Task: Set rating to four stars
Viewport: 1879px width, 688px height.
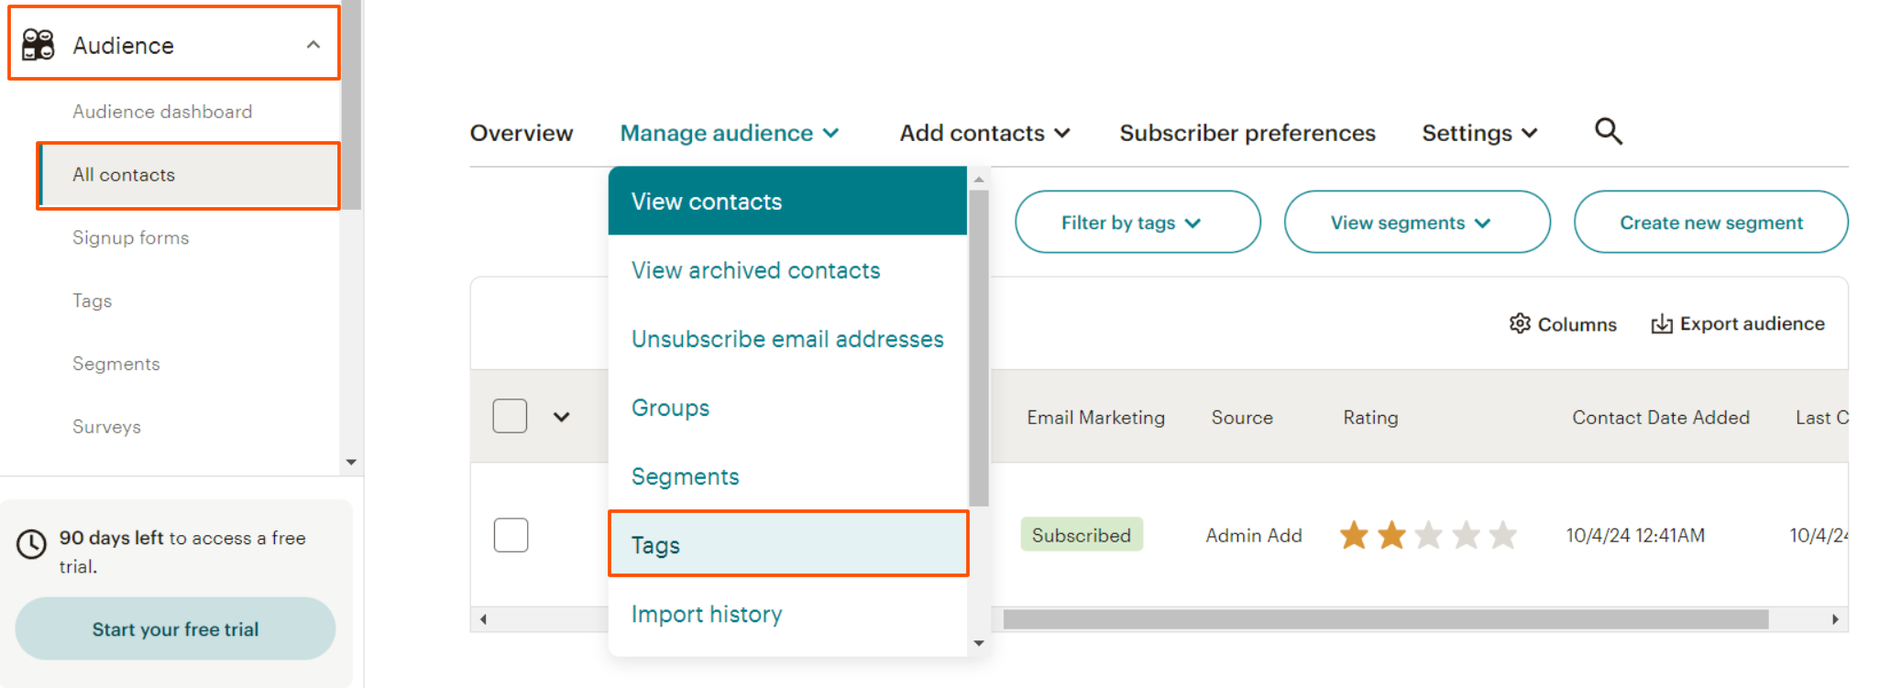Action: (x=1466, y=535)
